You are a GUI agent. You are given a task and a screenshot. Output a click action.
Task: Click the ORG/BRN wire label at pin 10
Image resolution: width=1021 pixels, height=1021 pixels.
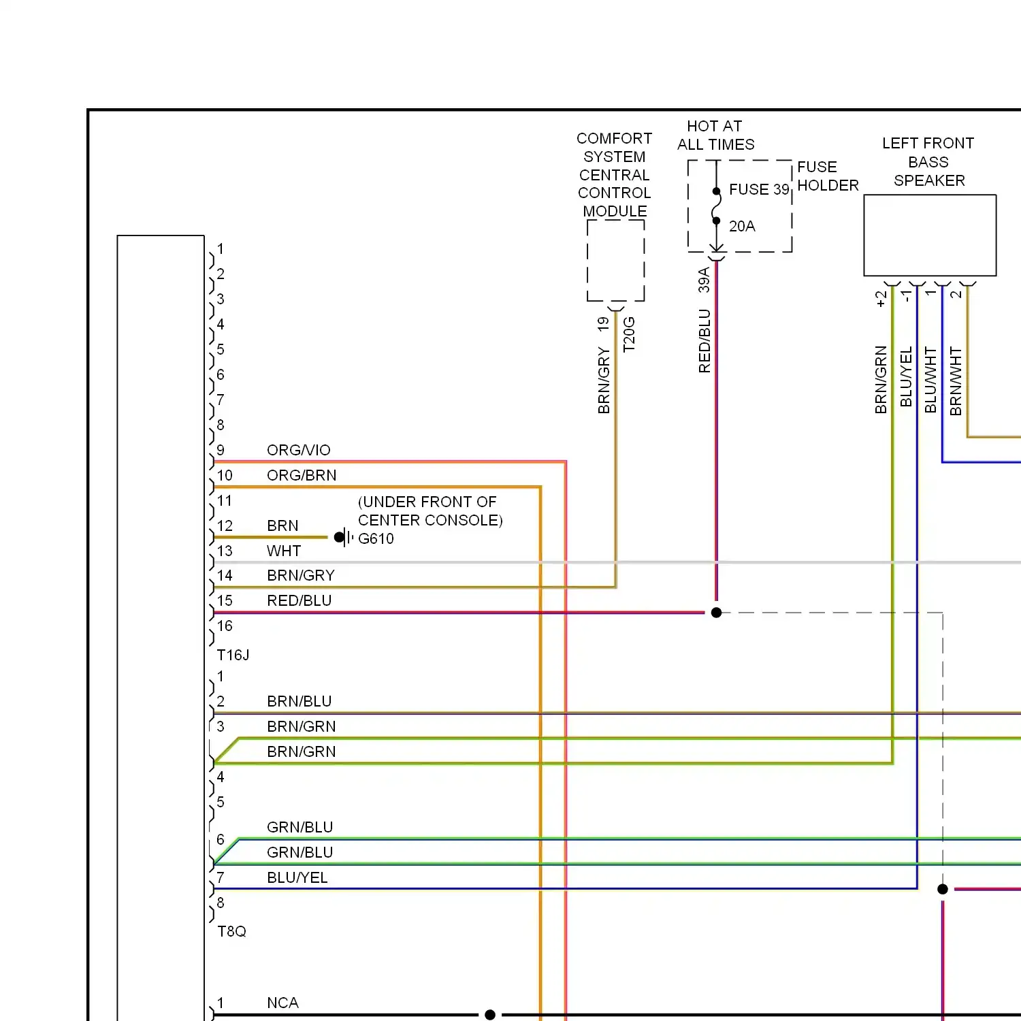[x=302, y=475]
